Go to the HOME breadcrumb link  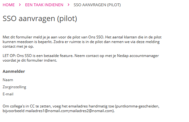coord(9,5)
